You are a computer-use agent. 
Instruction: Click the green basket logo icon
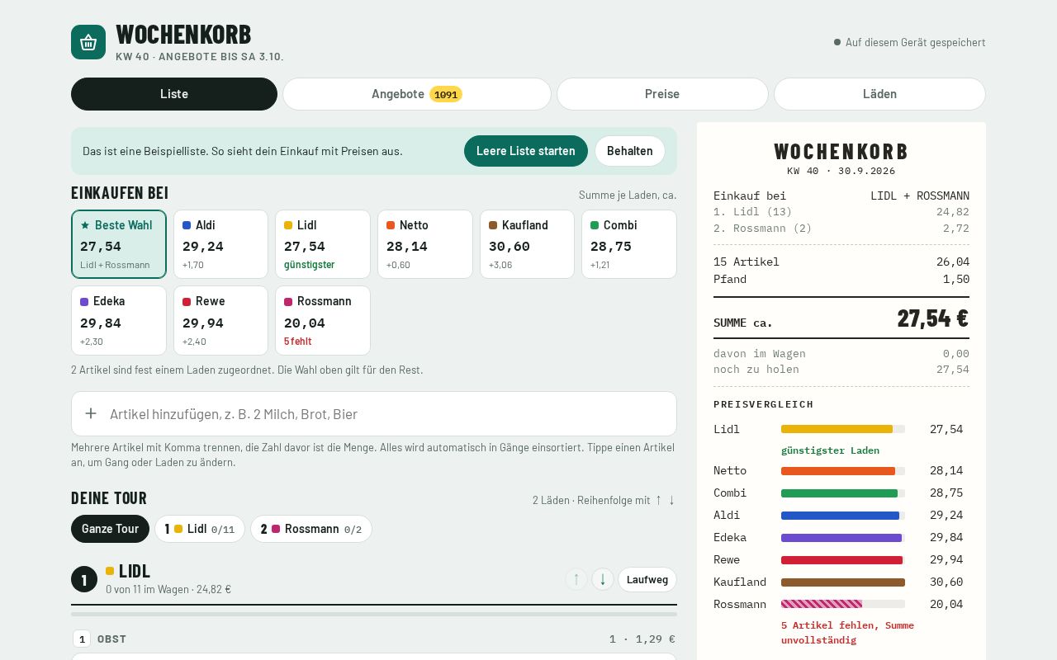coord(88,42)
